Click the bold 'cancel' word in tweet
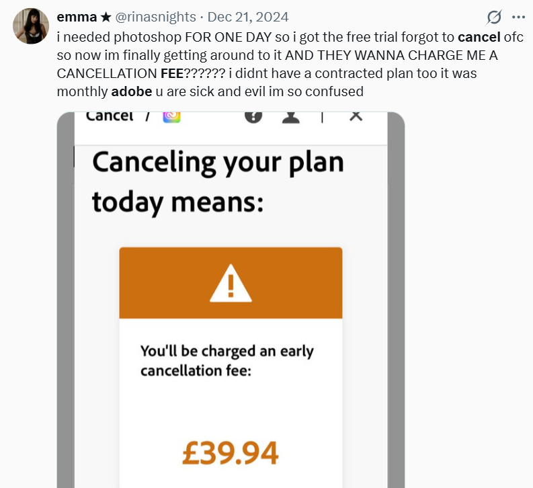533x488 pixels. click(479, 36)
